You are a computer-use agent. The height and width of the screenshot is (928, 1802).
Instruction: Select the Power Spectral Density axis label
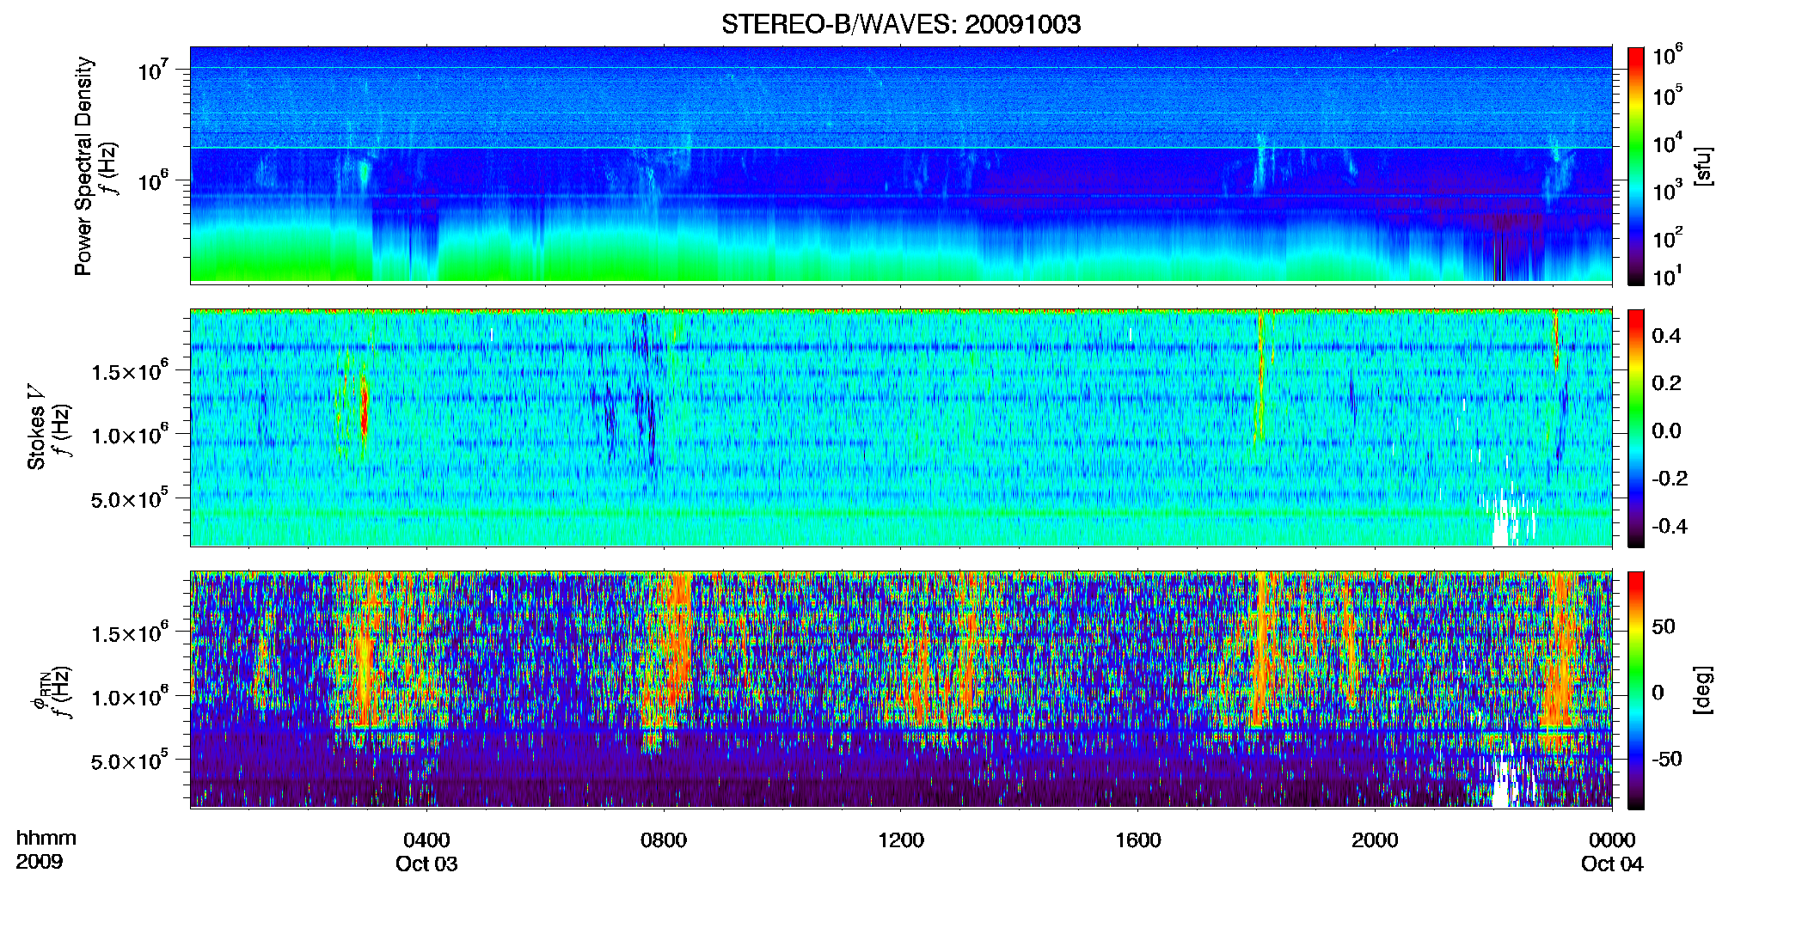83,166
